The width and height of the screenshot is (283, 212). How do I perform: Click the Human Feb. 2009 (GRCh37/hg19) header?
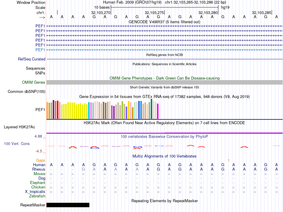coord(132,2)
